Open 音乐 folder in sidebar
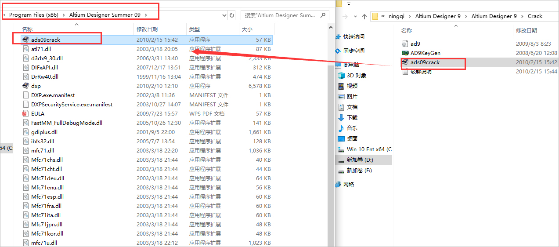This screenshot has width=559, height=247. click(x=352, y=128)
